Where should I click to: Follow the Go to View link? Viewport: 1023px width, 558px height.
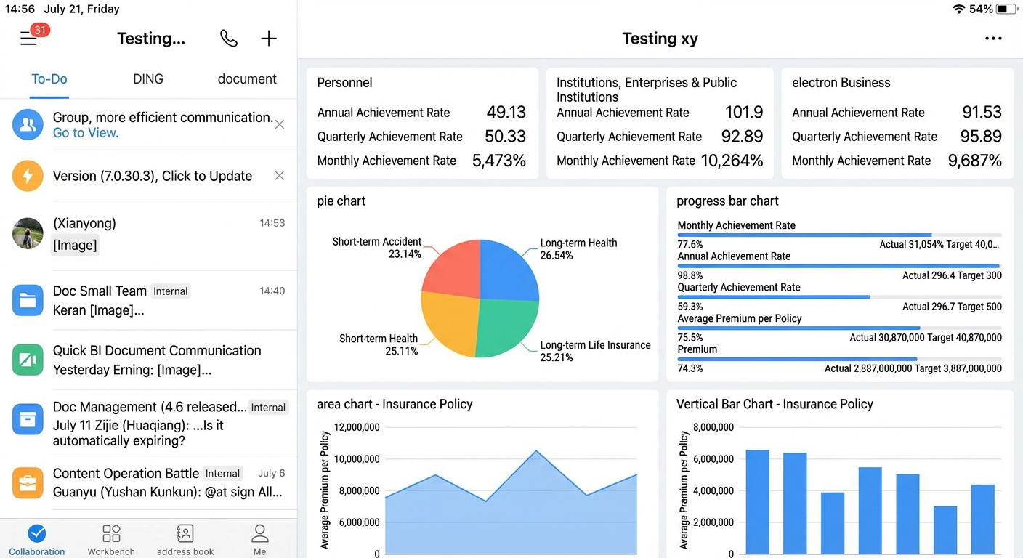[x=86, y=133]
